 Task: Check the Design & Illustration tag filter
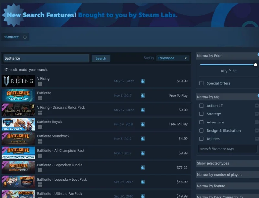tap(201, 130)
